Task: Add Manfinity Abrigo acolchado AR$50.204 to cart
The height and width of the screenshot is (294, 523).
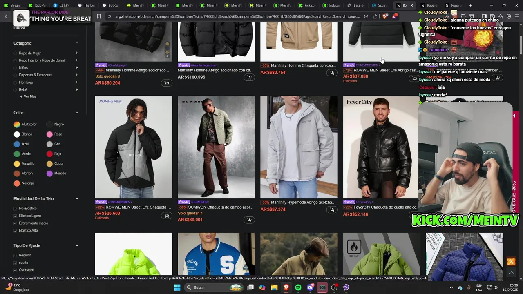Action: point(167,83)
